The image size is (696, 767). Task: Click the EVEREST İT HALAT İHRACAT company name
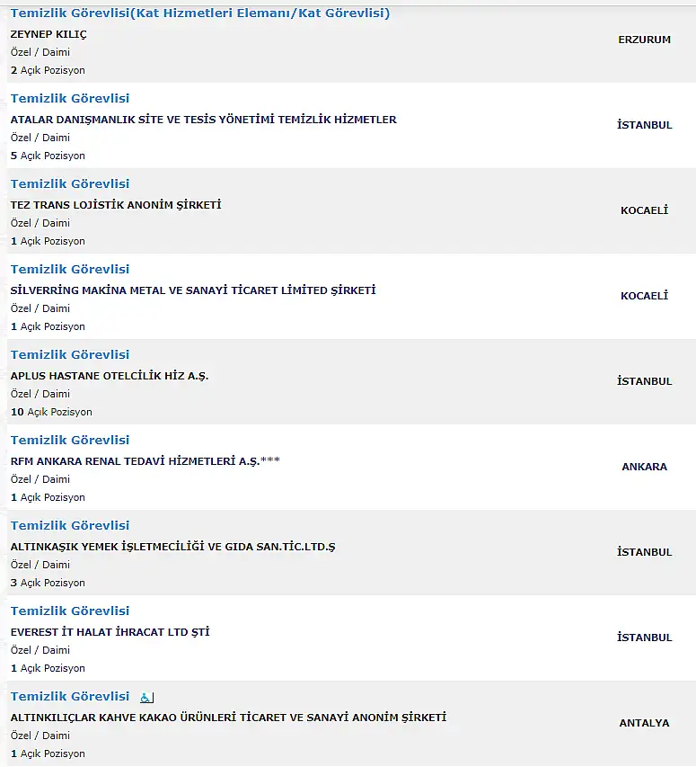pyautogui.click(x=110, y=632)
